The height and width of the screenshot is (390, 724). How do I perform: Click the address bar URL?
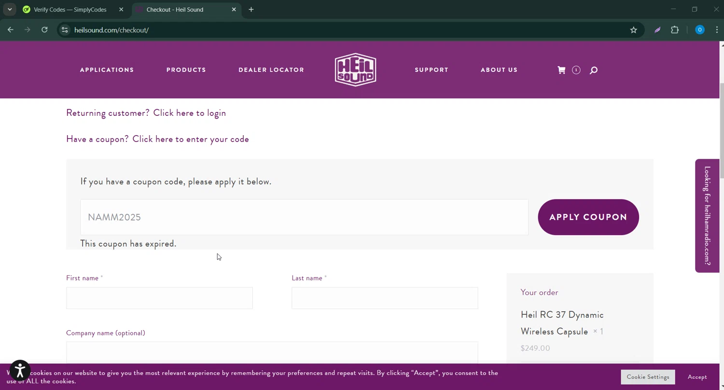111,30
